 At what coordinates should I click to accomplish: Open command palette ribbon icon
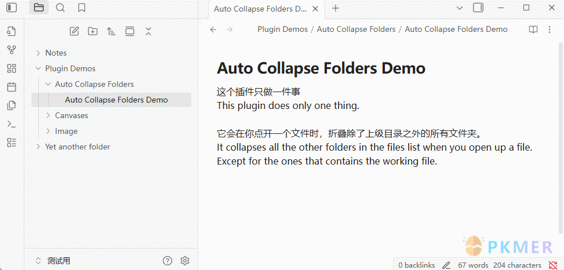[12, 124]
